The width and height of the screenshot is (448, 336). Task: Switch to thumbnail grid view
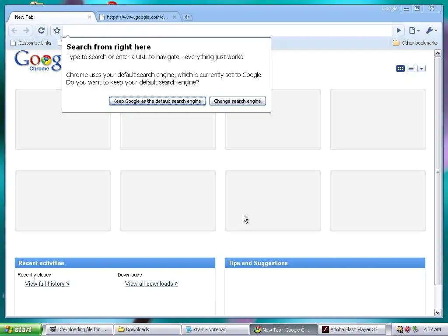(400, 69)
